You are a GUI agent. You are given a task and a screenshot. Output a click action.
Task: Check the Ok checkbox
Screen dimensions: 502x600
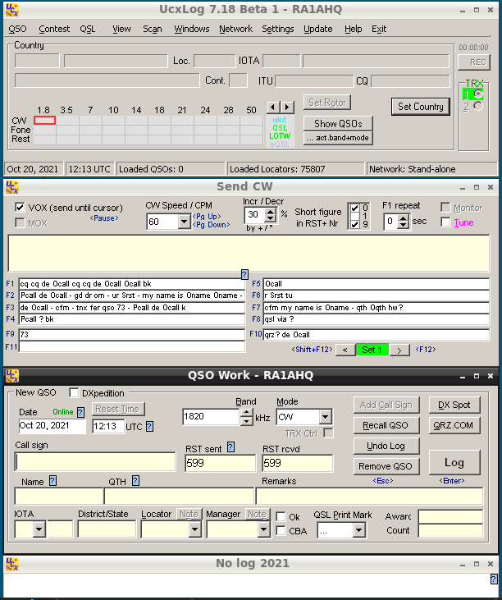click(x=281, y=516)
